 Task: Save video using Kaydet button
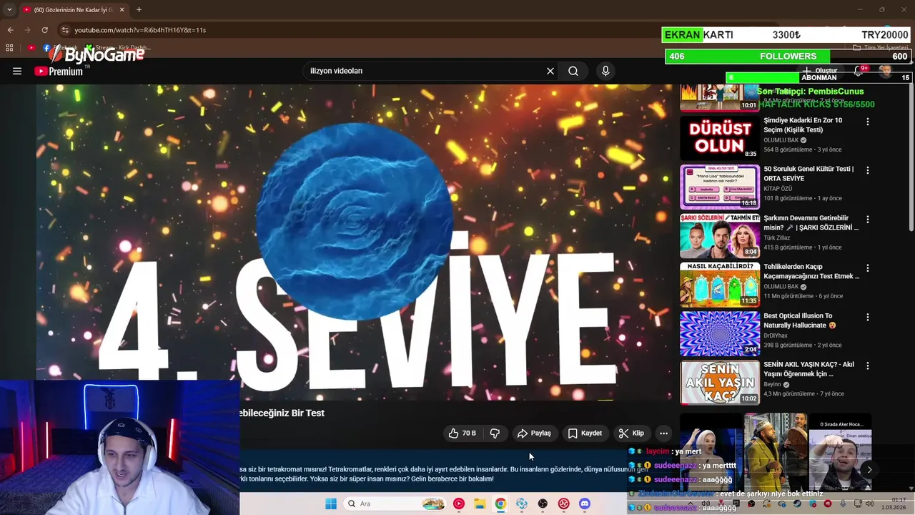click(585, 433)
